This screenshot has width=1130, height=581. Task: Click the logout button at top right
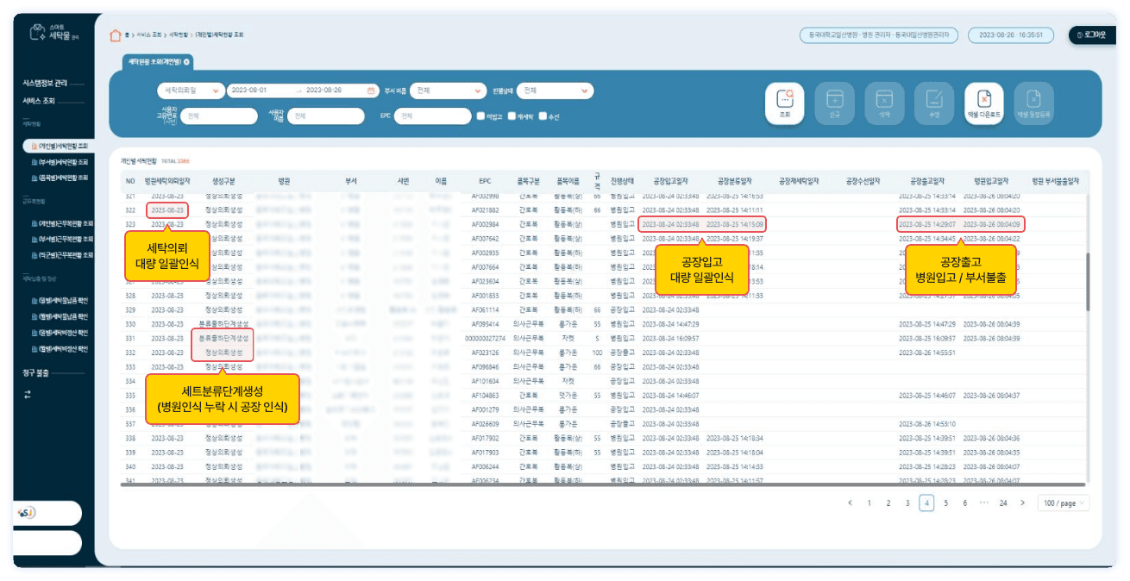1092,35
